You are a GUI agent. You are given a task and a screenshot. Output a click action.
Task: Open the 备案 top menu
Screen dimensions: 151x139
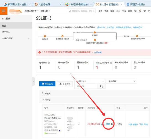112,11
